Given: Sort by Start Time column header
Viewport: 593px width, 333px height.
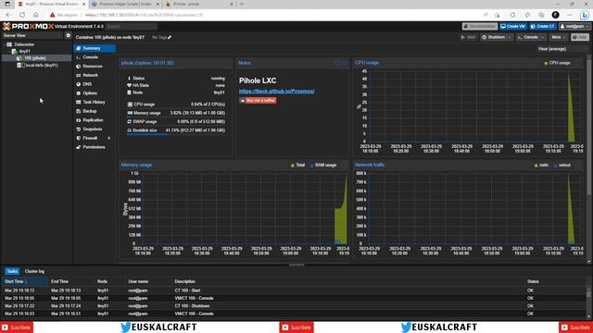Looking at the screenshot, I should pyautogui.click(x=25, y=281).
